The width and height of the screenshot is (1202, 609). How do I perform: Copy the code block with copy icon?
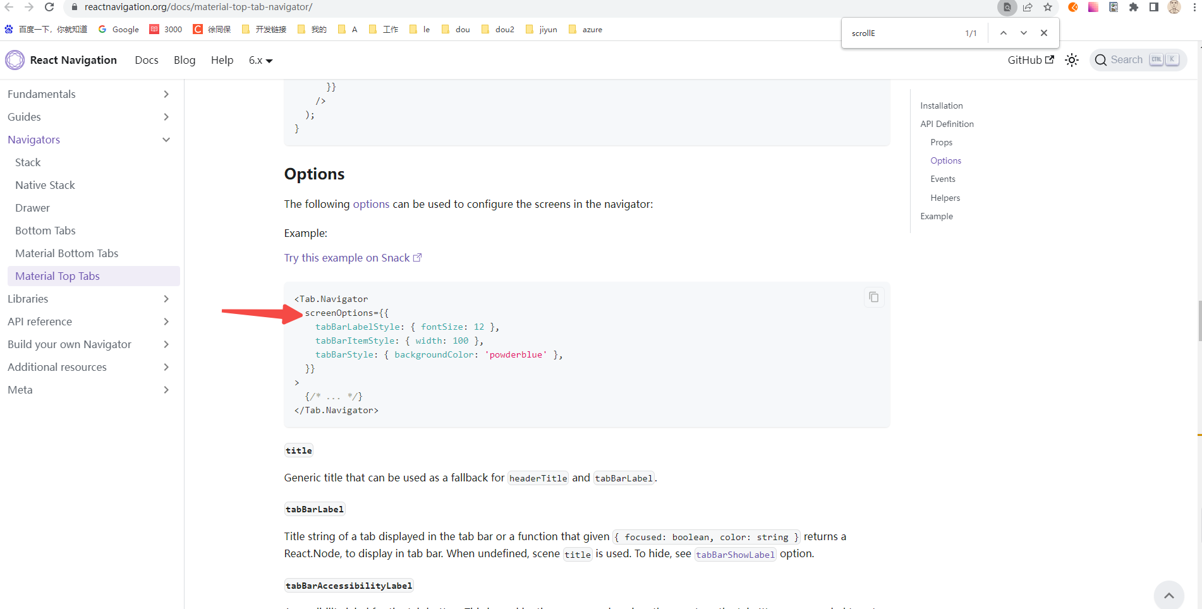pyautogui.click(x=874, y=297)
